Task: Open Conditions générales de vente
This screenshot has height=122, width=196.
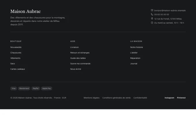Action: tap(116, 98)
